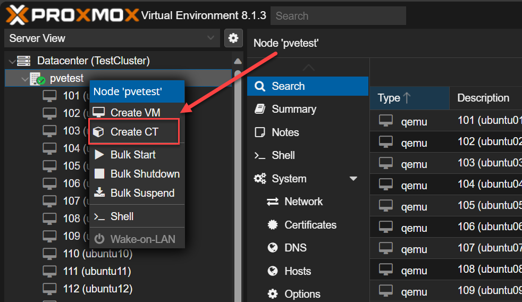Click the Wake-on-LAN power icon

pyautogui.click(x=99, y=239)
